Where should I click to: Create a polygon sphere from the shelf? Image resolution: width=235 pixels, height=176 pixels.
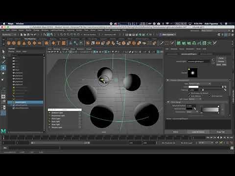(x=9, y=43)
